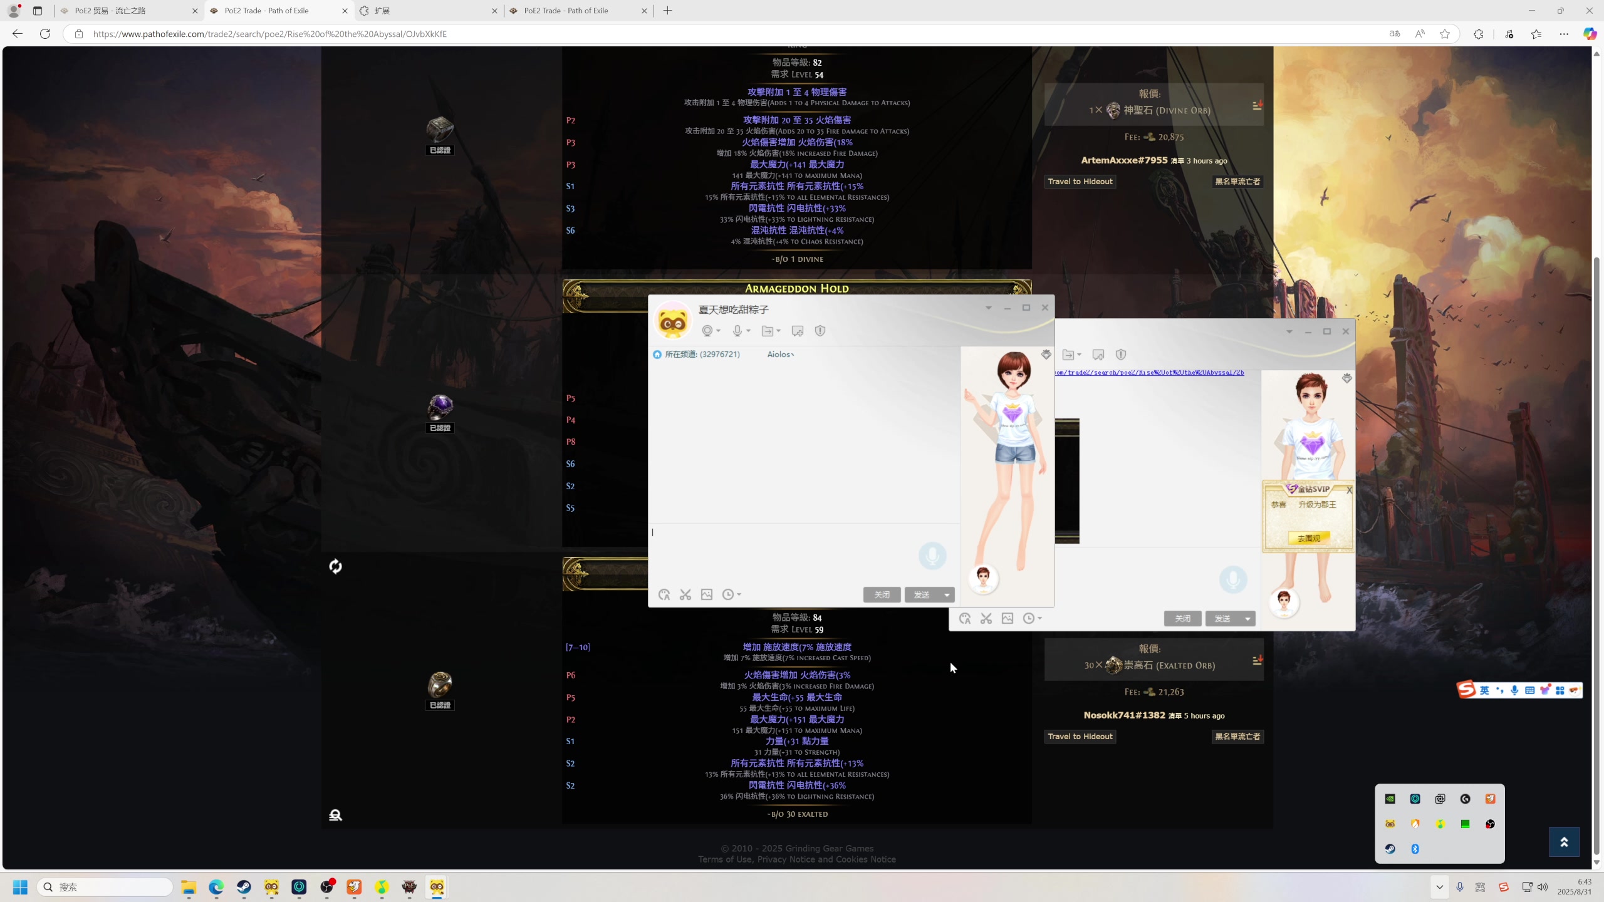Click the browser extensions puzzle icon
This screenshot has width=1604, height=902.
coord(1478,34)
